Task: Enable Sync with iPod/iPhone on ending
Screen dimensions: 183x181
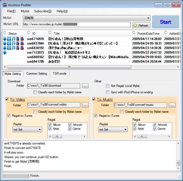Action: [108, 92]
